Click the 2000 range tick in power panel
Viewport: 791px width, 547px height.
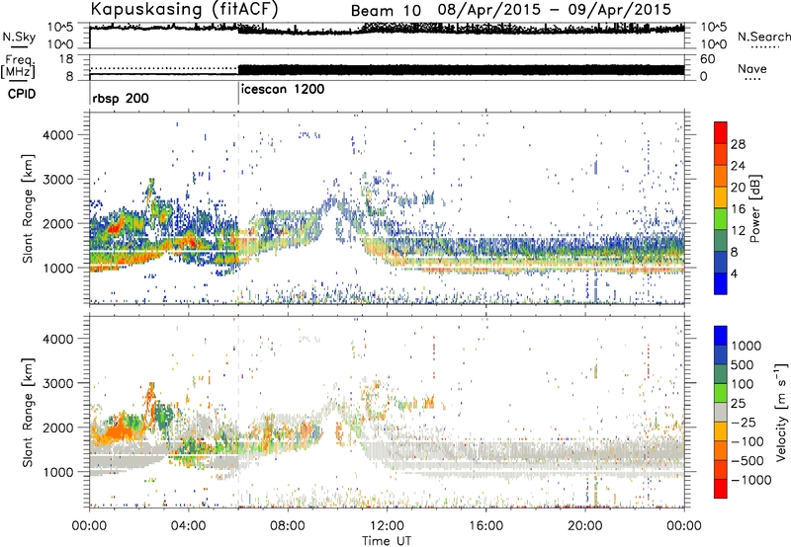click(58, 223)
